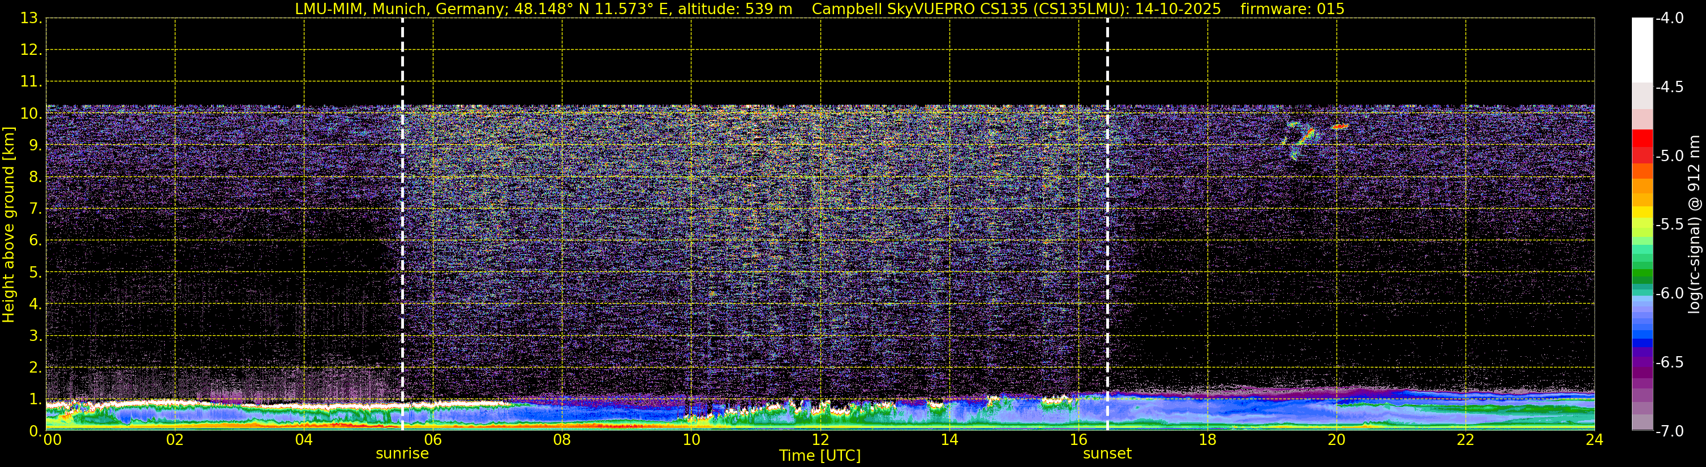Click the colorbar tick label '-7.0'

[x=1670, y=431]
